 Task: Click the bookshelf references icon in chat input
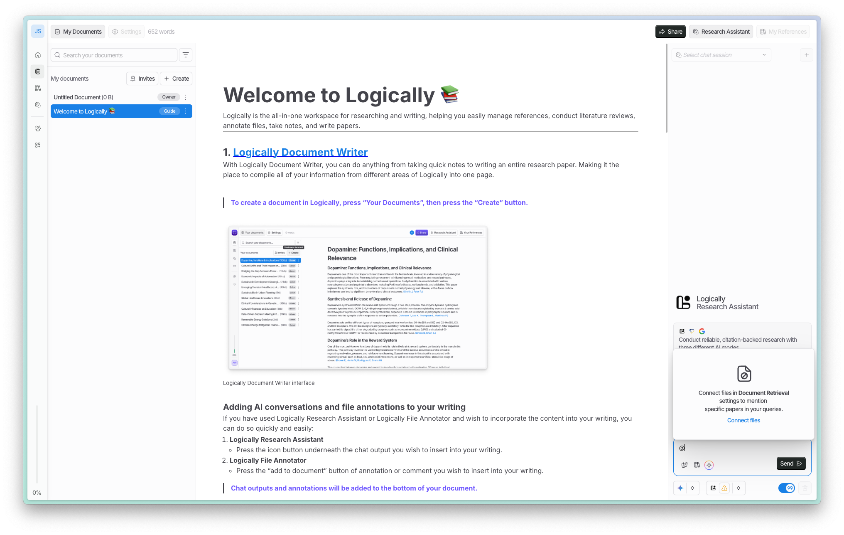[x=697, y=465]
